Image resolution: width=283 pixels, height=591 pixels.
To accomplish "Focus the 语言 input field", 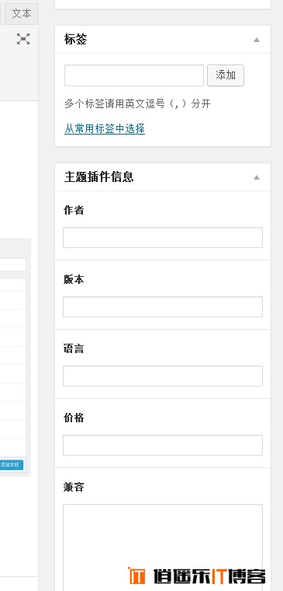I will click(163, 376).
